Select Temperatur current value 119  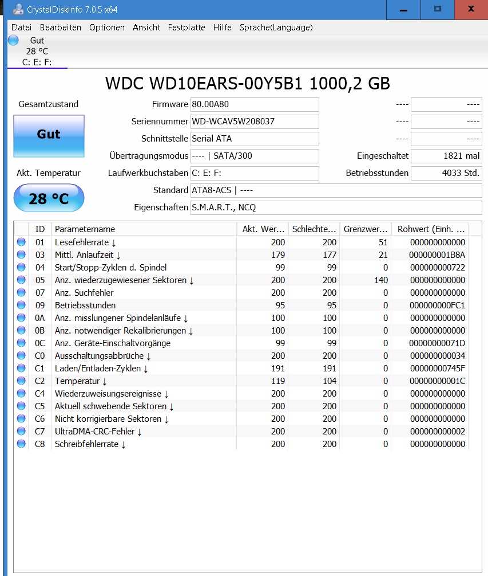(278, 381)
